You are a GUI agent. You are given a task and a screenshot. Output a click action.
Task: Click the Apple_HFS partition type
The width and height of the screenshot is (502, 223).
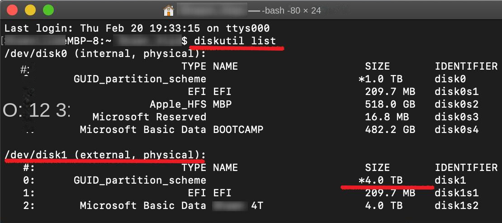pos(178,104)
